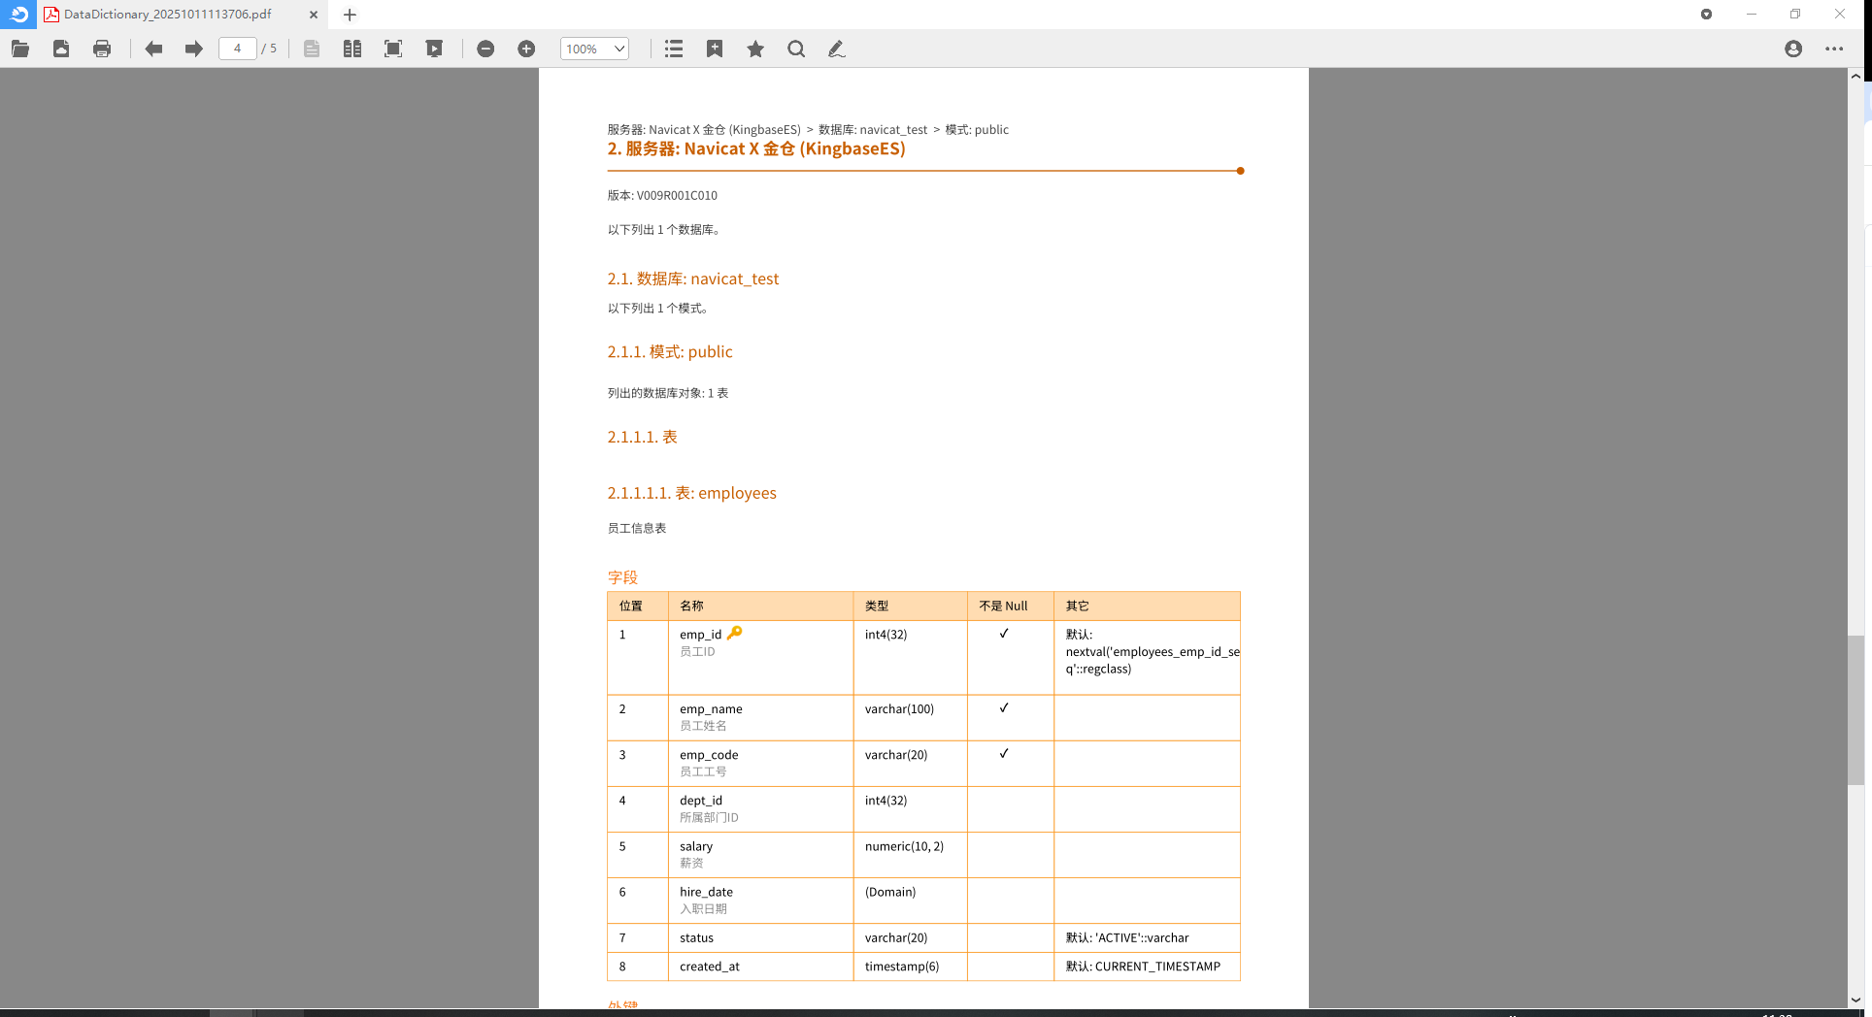Start presentation mode icon
The image size is (1872, 1017).
pos(434,49)
